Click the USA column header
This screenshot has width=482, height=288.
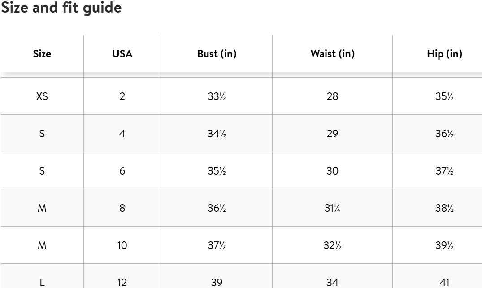click(122, 54)
